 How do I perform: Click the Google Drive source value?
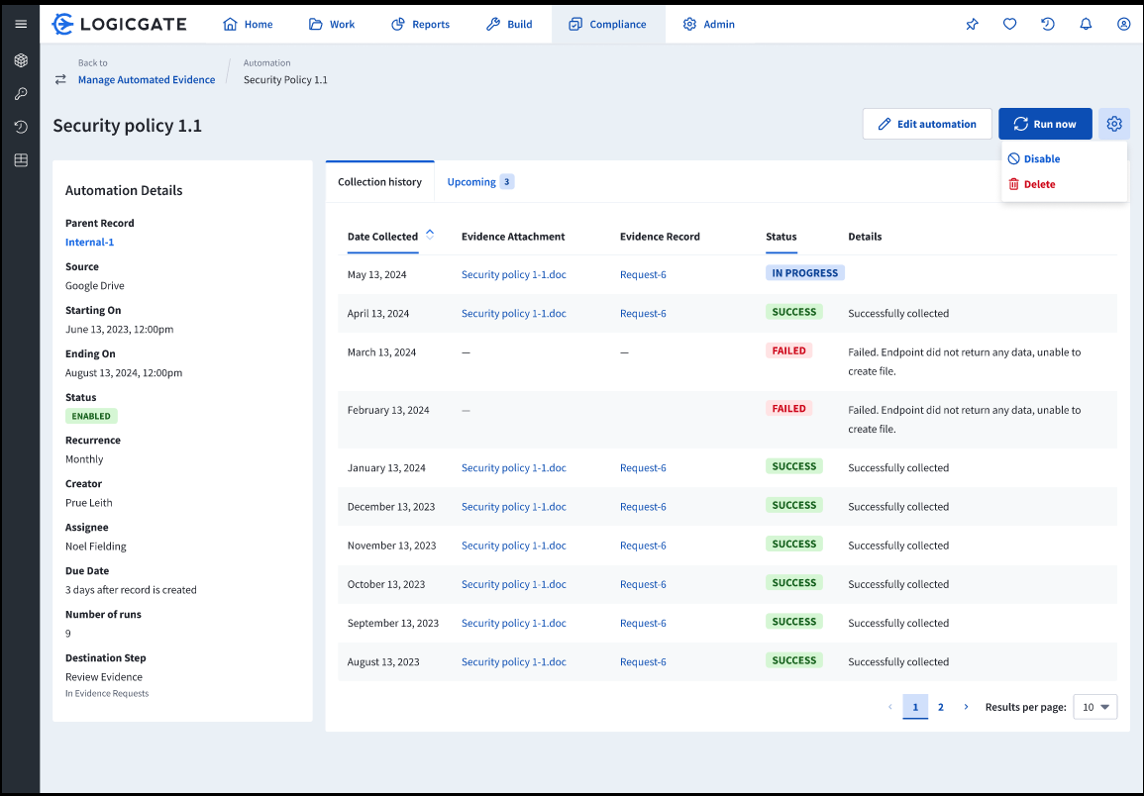[x=95, y=286]
